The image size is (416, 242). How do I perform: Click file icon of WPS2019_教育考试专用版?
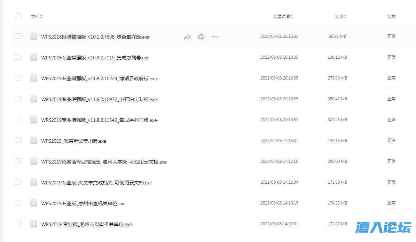(34, 141)
